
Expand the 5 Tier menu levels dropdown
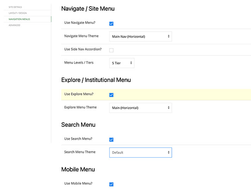click(x=122, y=63)
